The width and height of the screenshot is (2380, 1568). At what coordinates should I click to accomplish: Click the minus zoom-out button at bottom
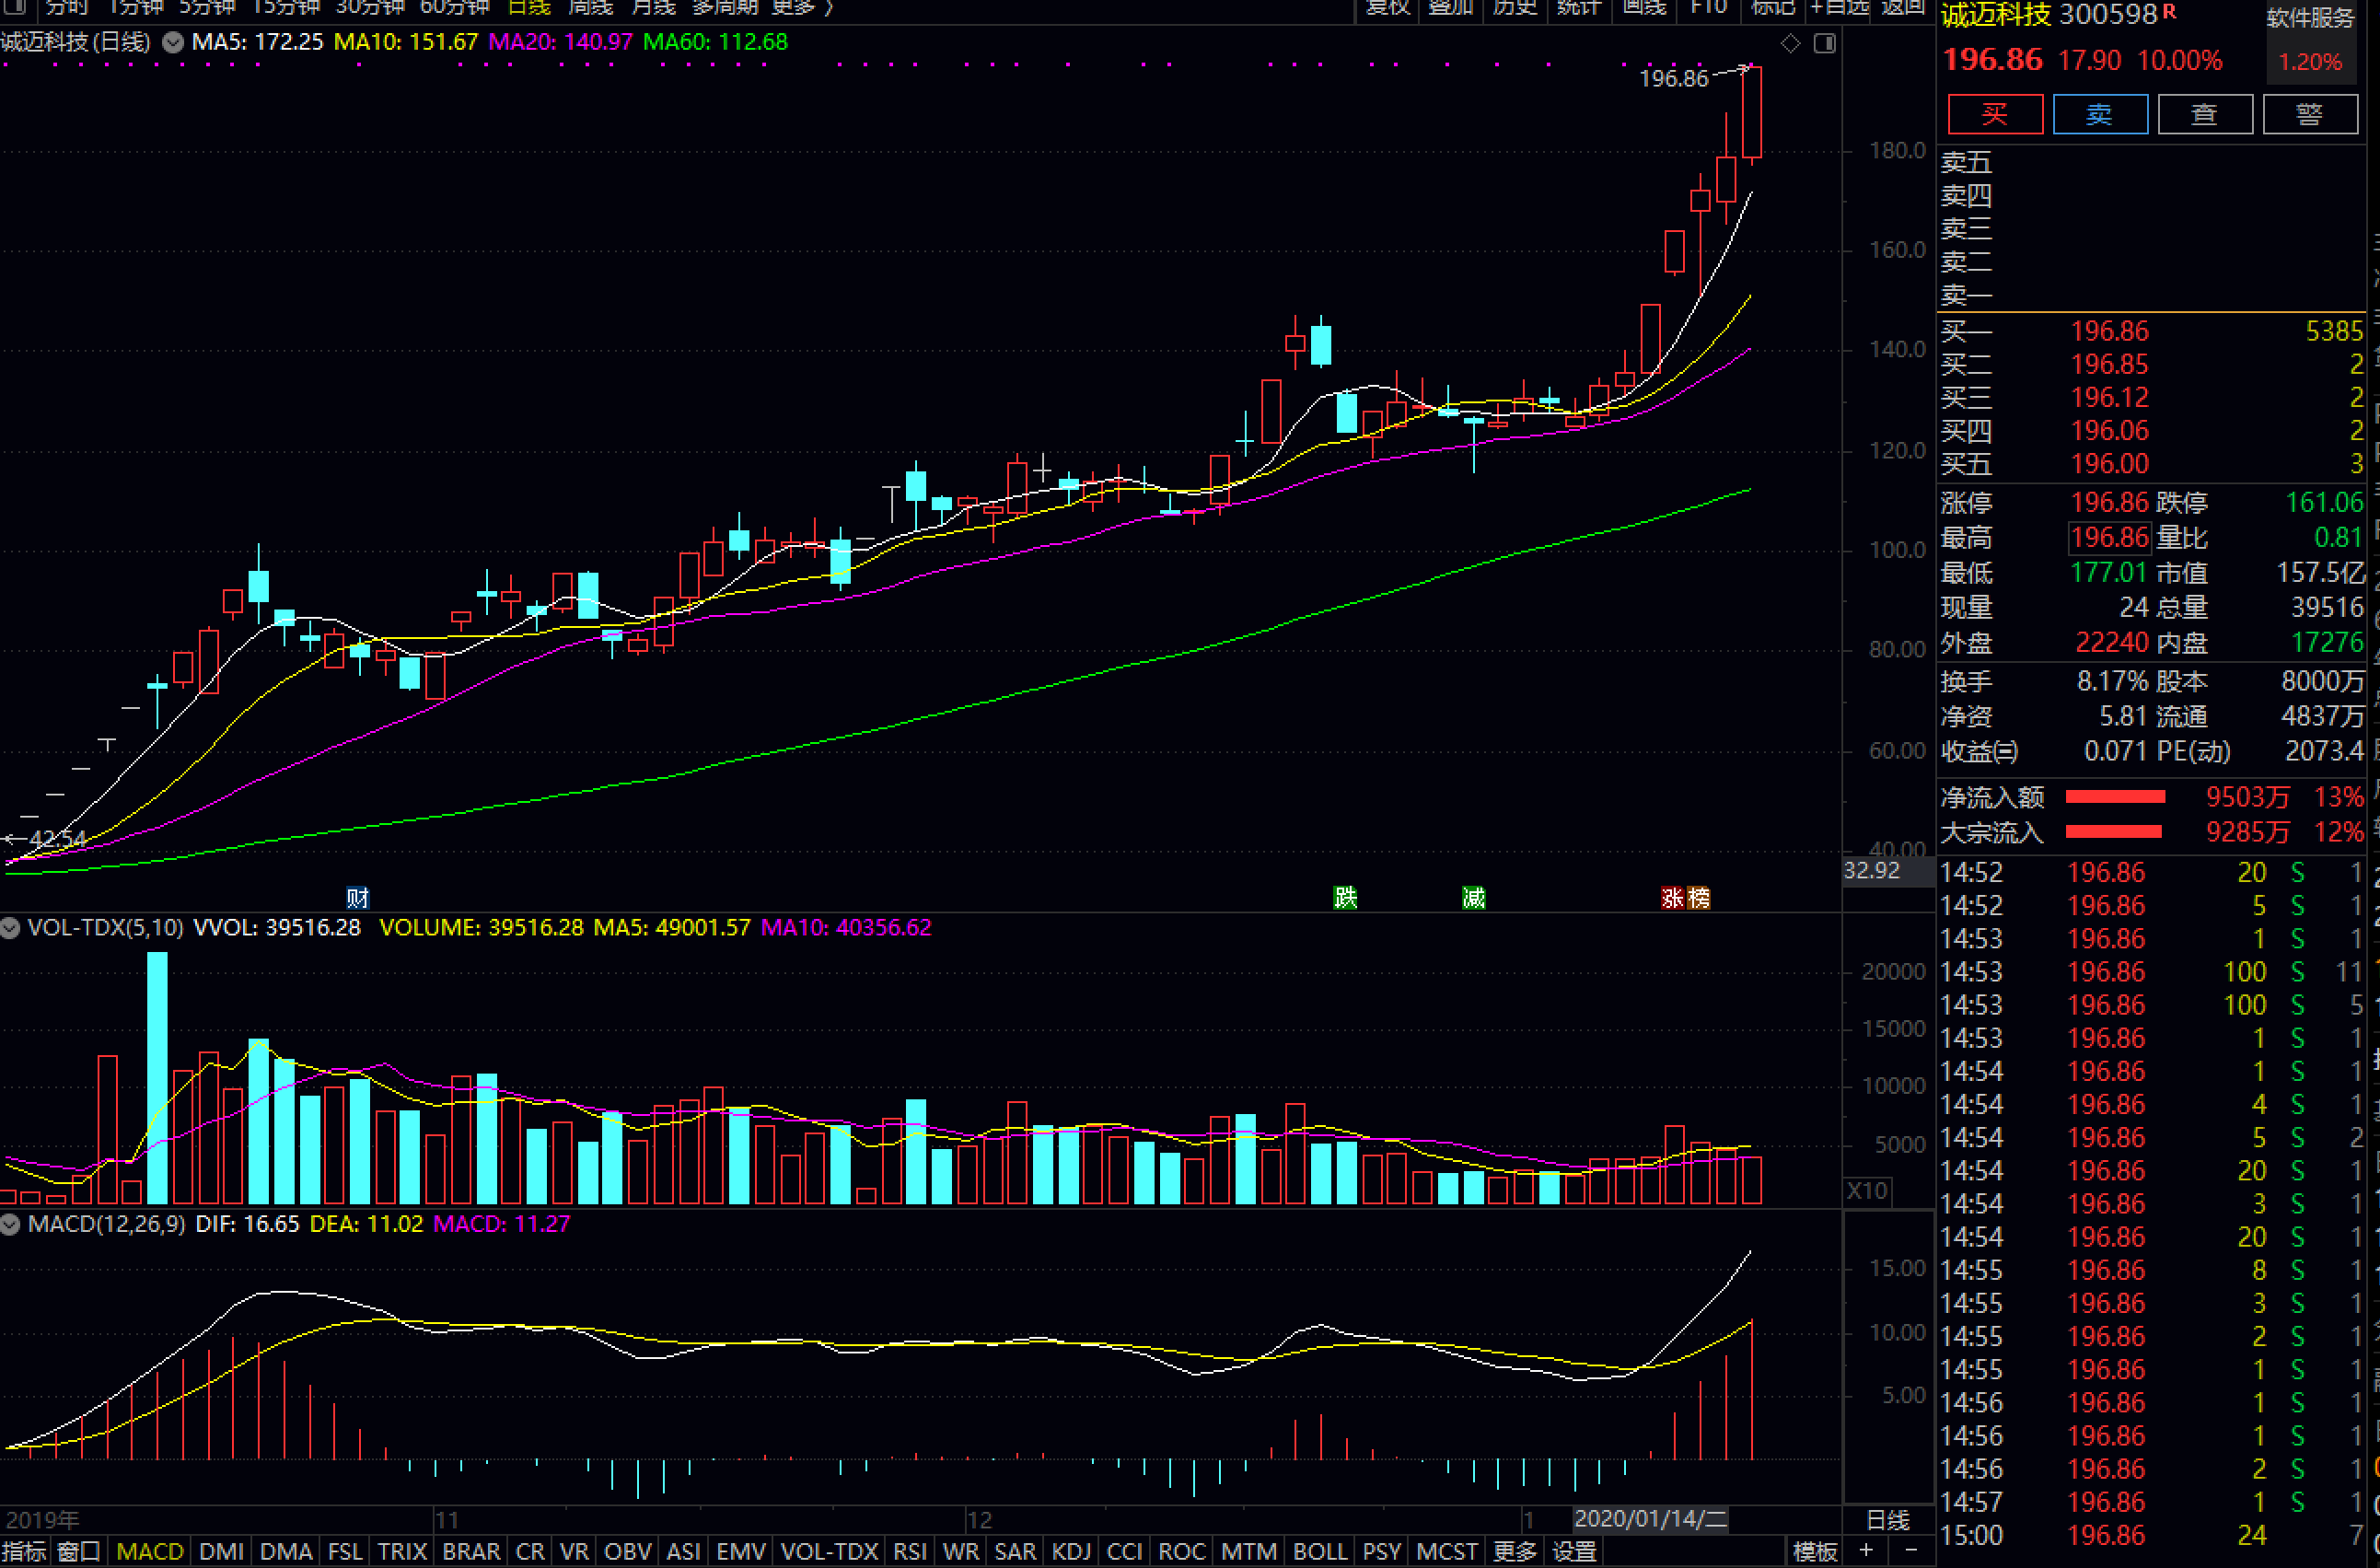tap(1911, 1551)
